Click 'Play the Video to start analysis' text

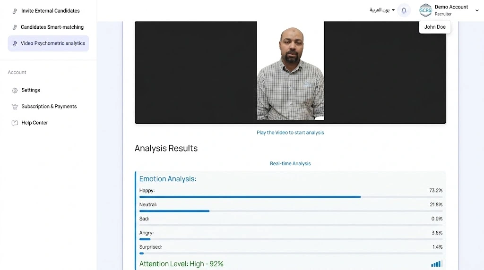[290, 133]
